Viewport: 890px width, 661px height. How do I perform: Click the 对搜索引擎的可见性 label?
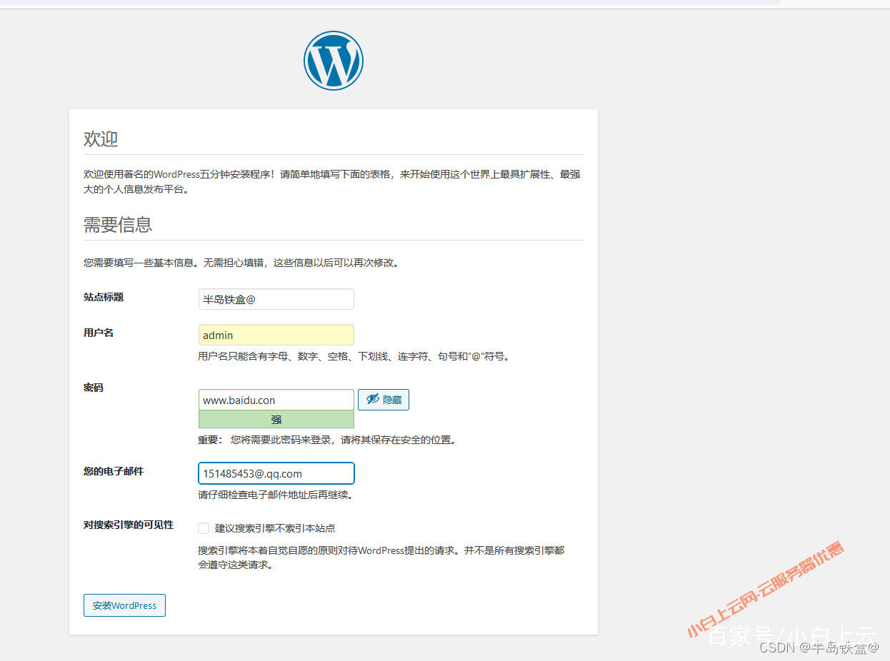coord(129,525)
